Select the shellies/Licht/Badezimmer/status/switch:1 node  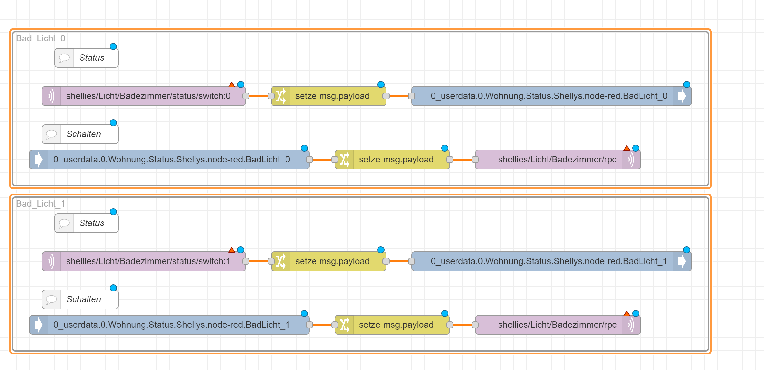tap(148, 261)
